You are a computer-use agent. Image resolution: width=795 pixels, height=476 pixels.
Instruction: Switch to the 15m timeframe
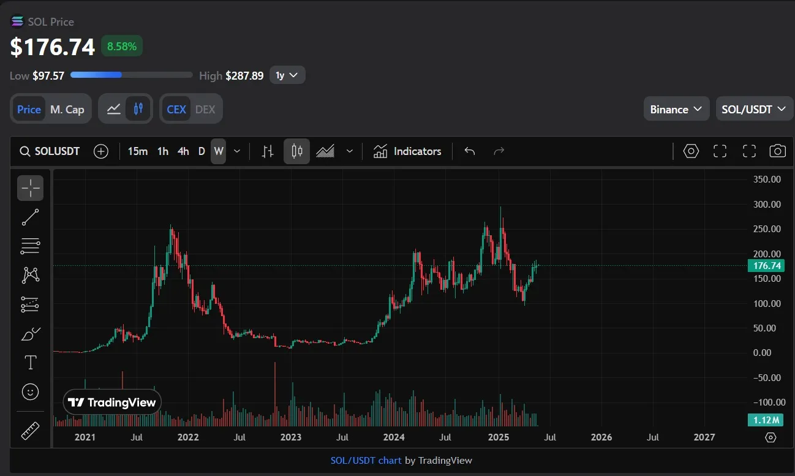click(137, 151)
